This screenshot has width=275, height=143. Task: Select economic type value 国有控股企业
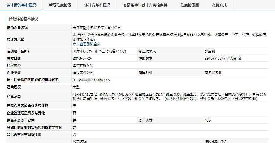(83, 66)
